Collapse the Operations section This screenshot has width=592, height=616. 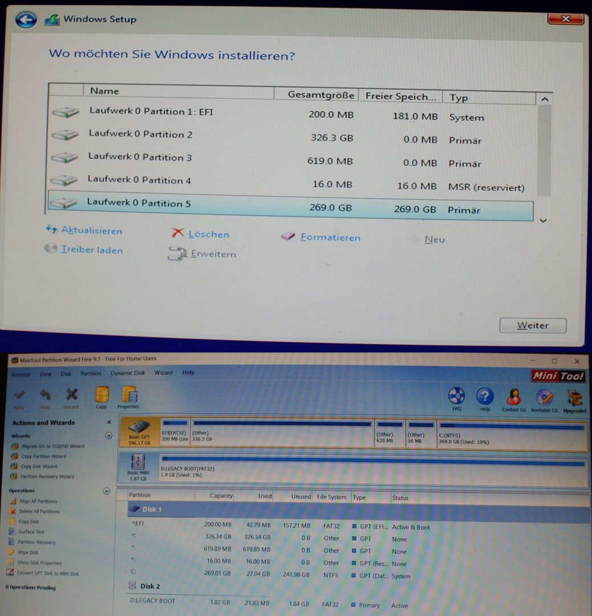[x=107, y=491]
